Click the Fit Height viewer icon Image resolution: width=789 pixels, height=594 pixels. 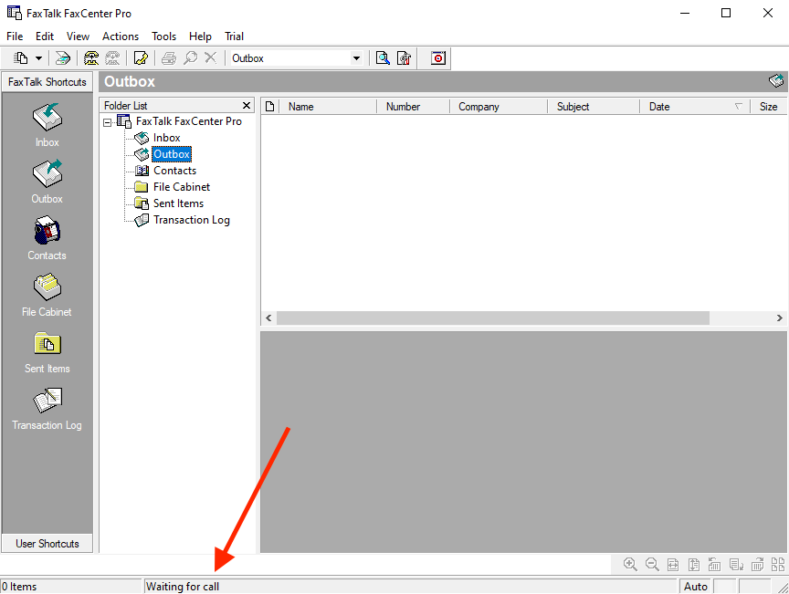(694, 564)
